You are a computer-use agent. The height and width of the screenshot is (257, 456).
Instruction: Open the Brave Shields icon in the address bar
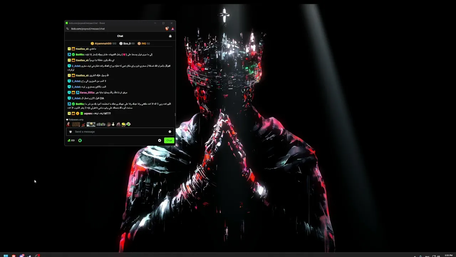(167, 29)
